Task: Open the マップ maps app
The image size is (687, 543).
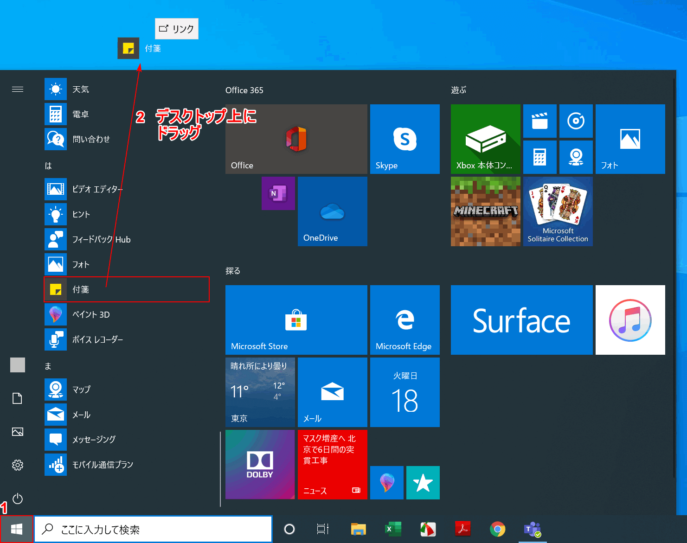Action: click(x=127, y=390)
